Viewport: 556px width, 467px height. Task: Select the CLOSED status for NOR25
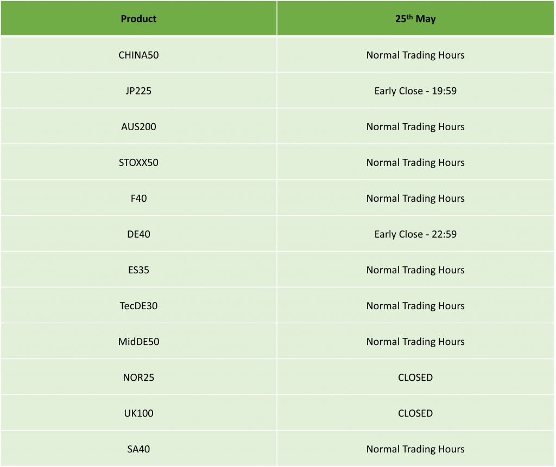click(x=415, y=377)
